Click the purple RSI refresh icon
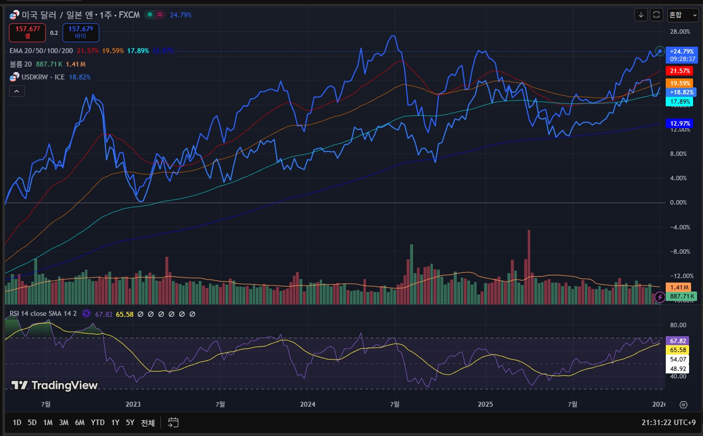The height and width of the screenshot is (436, 703). click(86, 314)
